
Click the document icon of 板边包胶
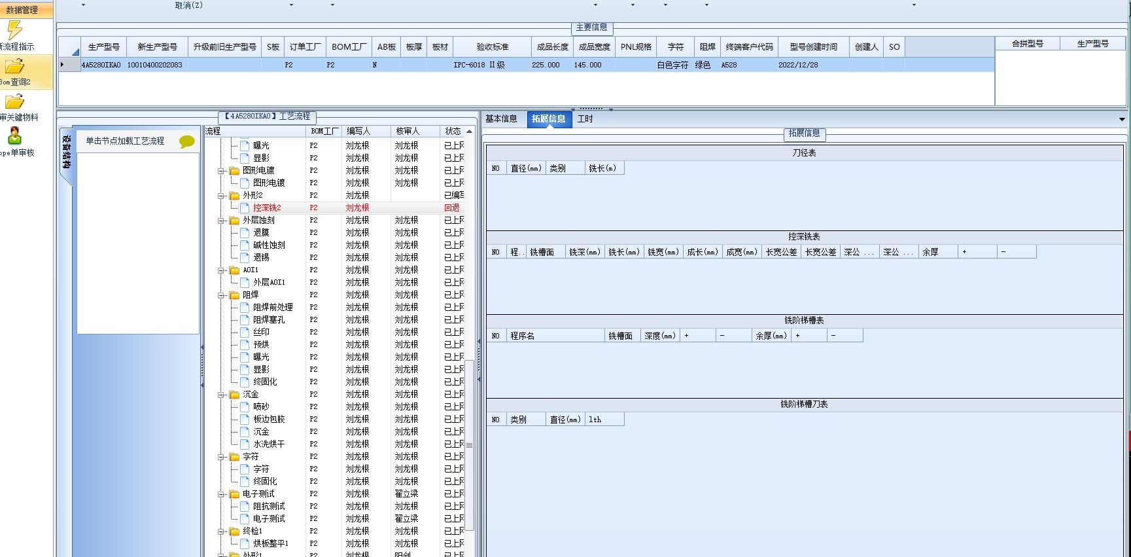[245, 420]
